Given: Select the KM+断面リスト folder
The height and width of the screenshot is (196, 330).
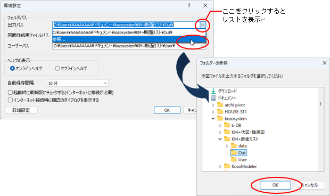Looking at the screenshot, I should coord(245,139).
